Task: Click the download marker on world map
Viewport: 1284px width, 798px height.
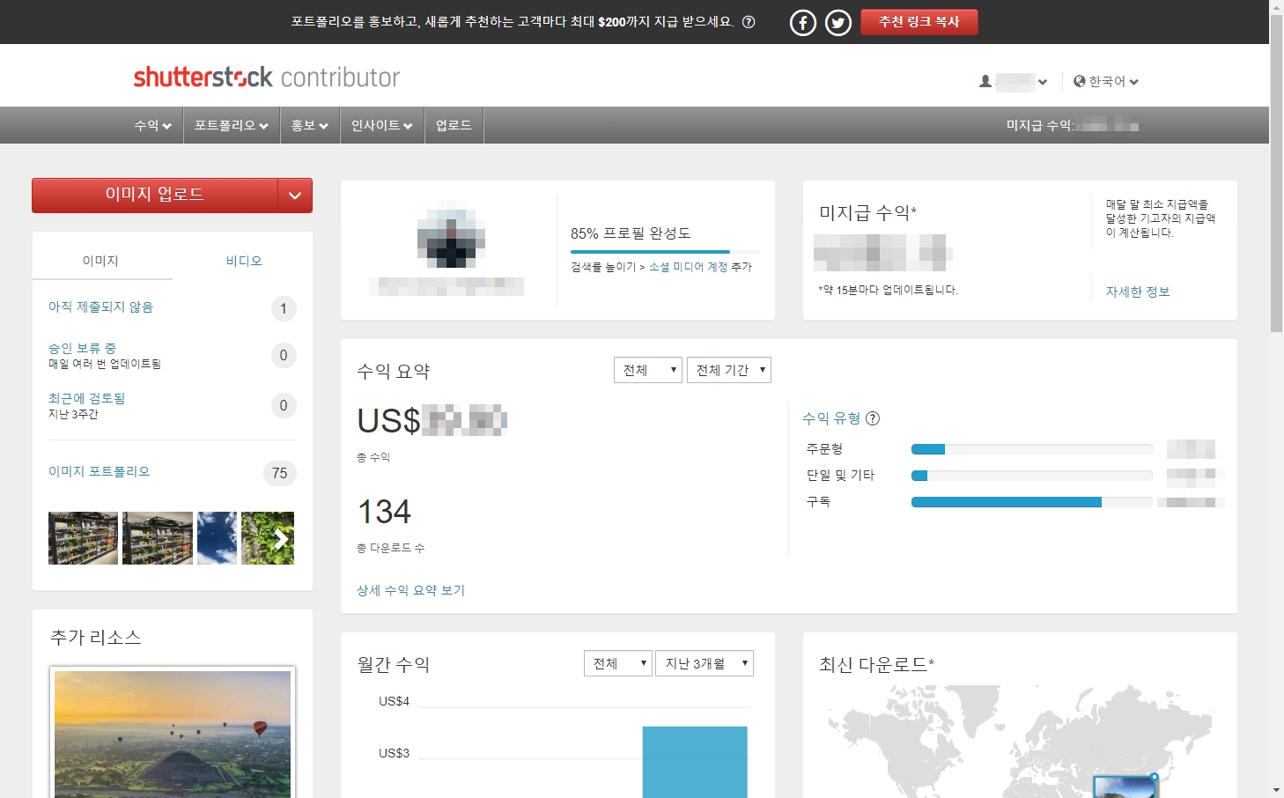Action: (x=1154, y=777)
